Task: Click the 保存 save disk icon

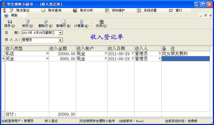Action: 10,22
